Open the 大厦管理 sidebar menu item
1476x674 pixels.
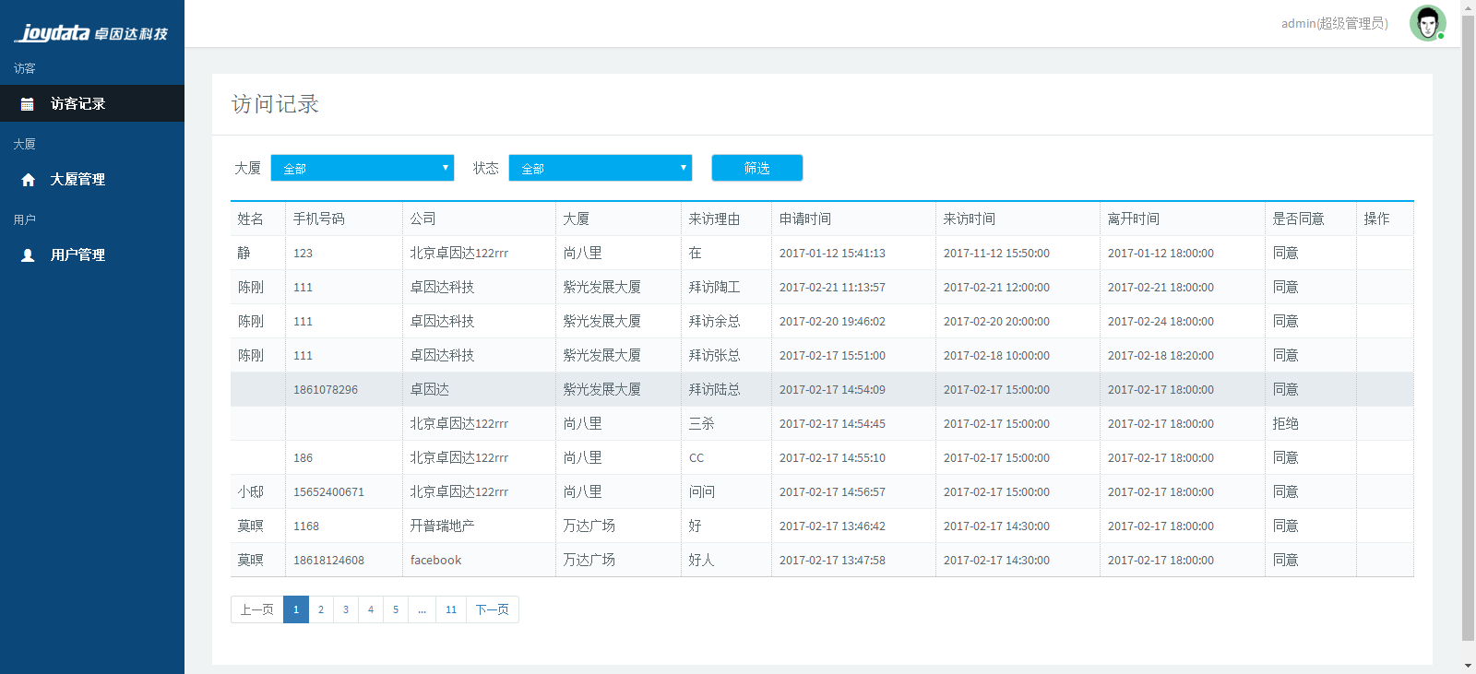[x=92, y=179]
